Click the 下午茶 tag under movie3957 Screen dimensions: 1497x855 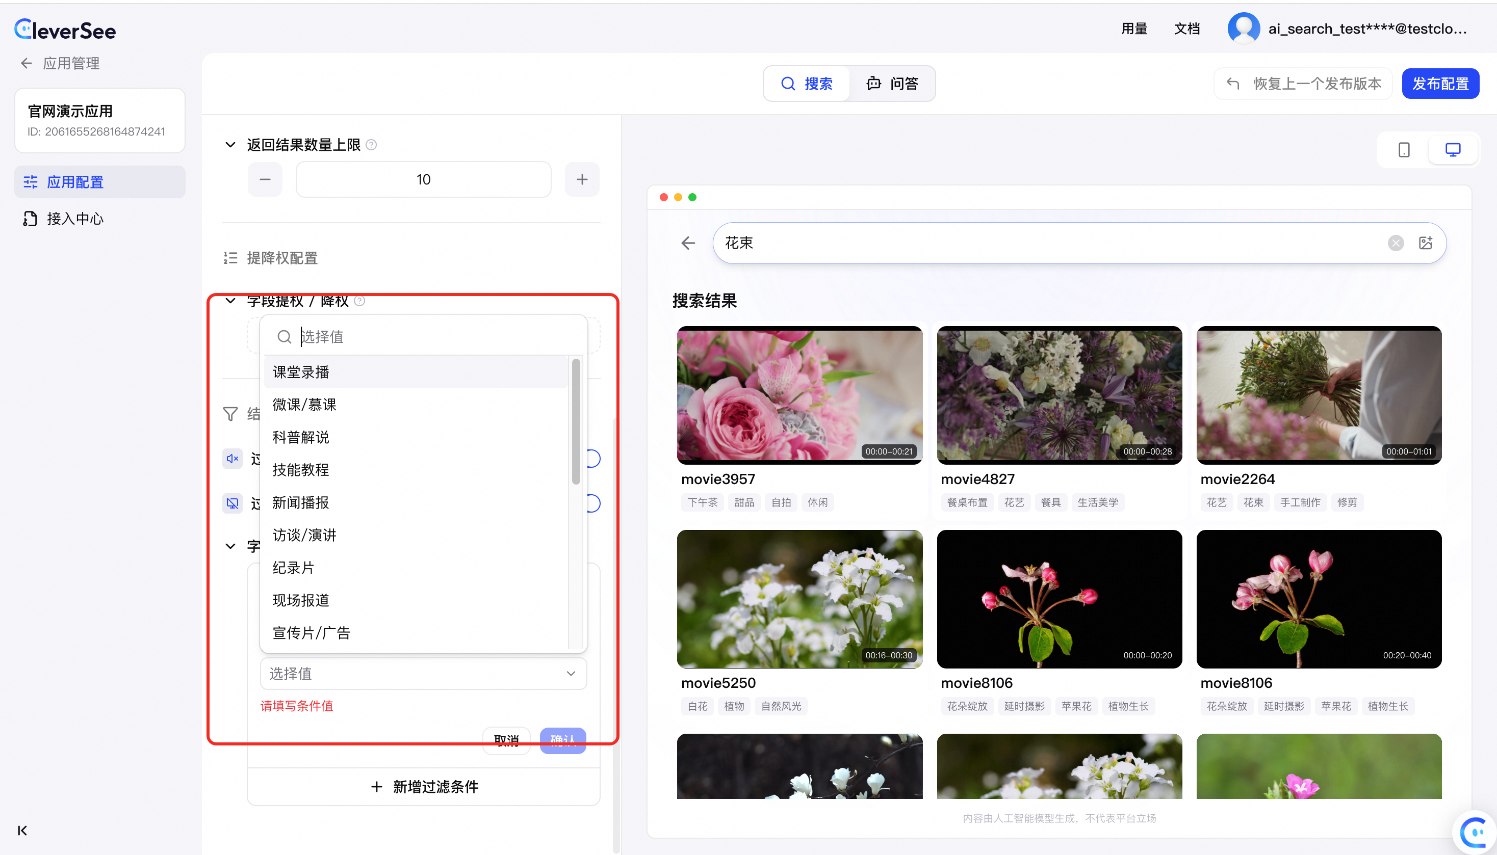[702, 502]
